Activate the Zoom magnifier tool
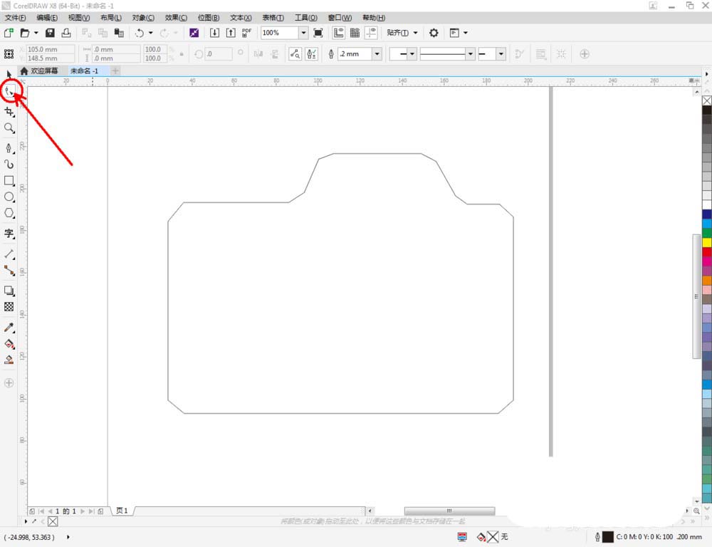The image size is (712, 547). (x=9, y=128)
